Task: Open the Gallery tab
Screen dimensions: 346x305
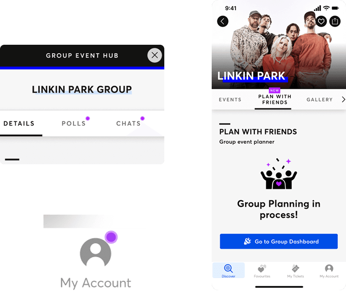Action: tap(319, 99)
